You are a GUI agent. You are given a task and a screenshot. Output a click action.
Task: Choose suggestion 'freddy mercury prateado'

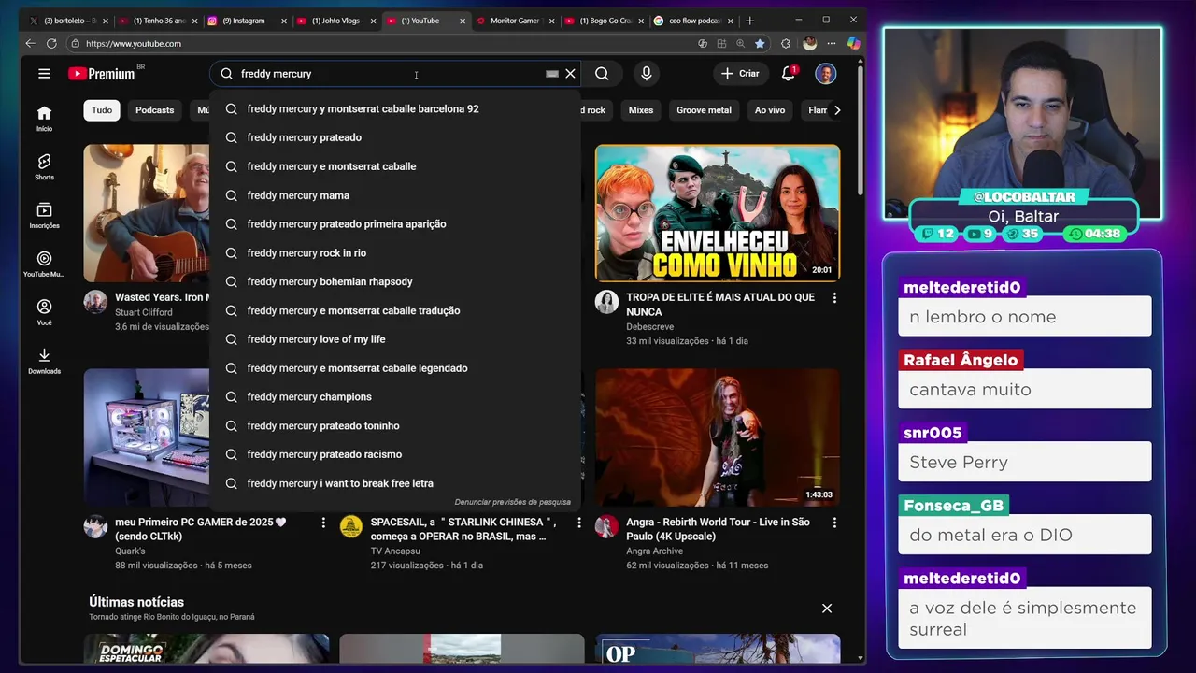pyautogui.click(x=395, y=137)
